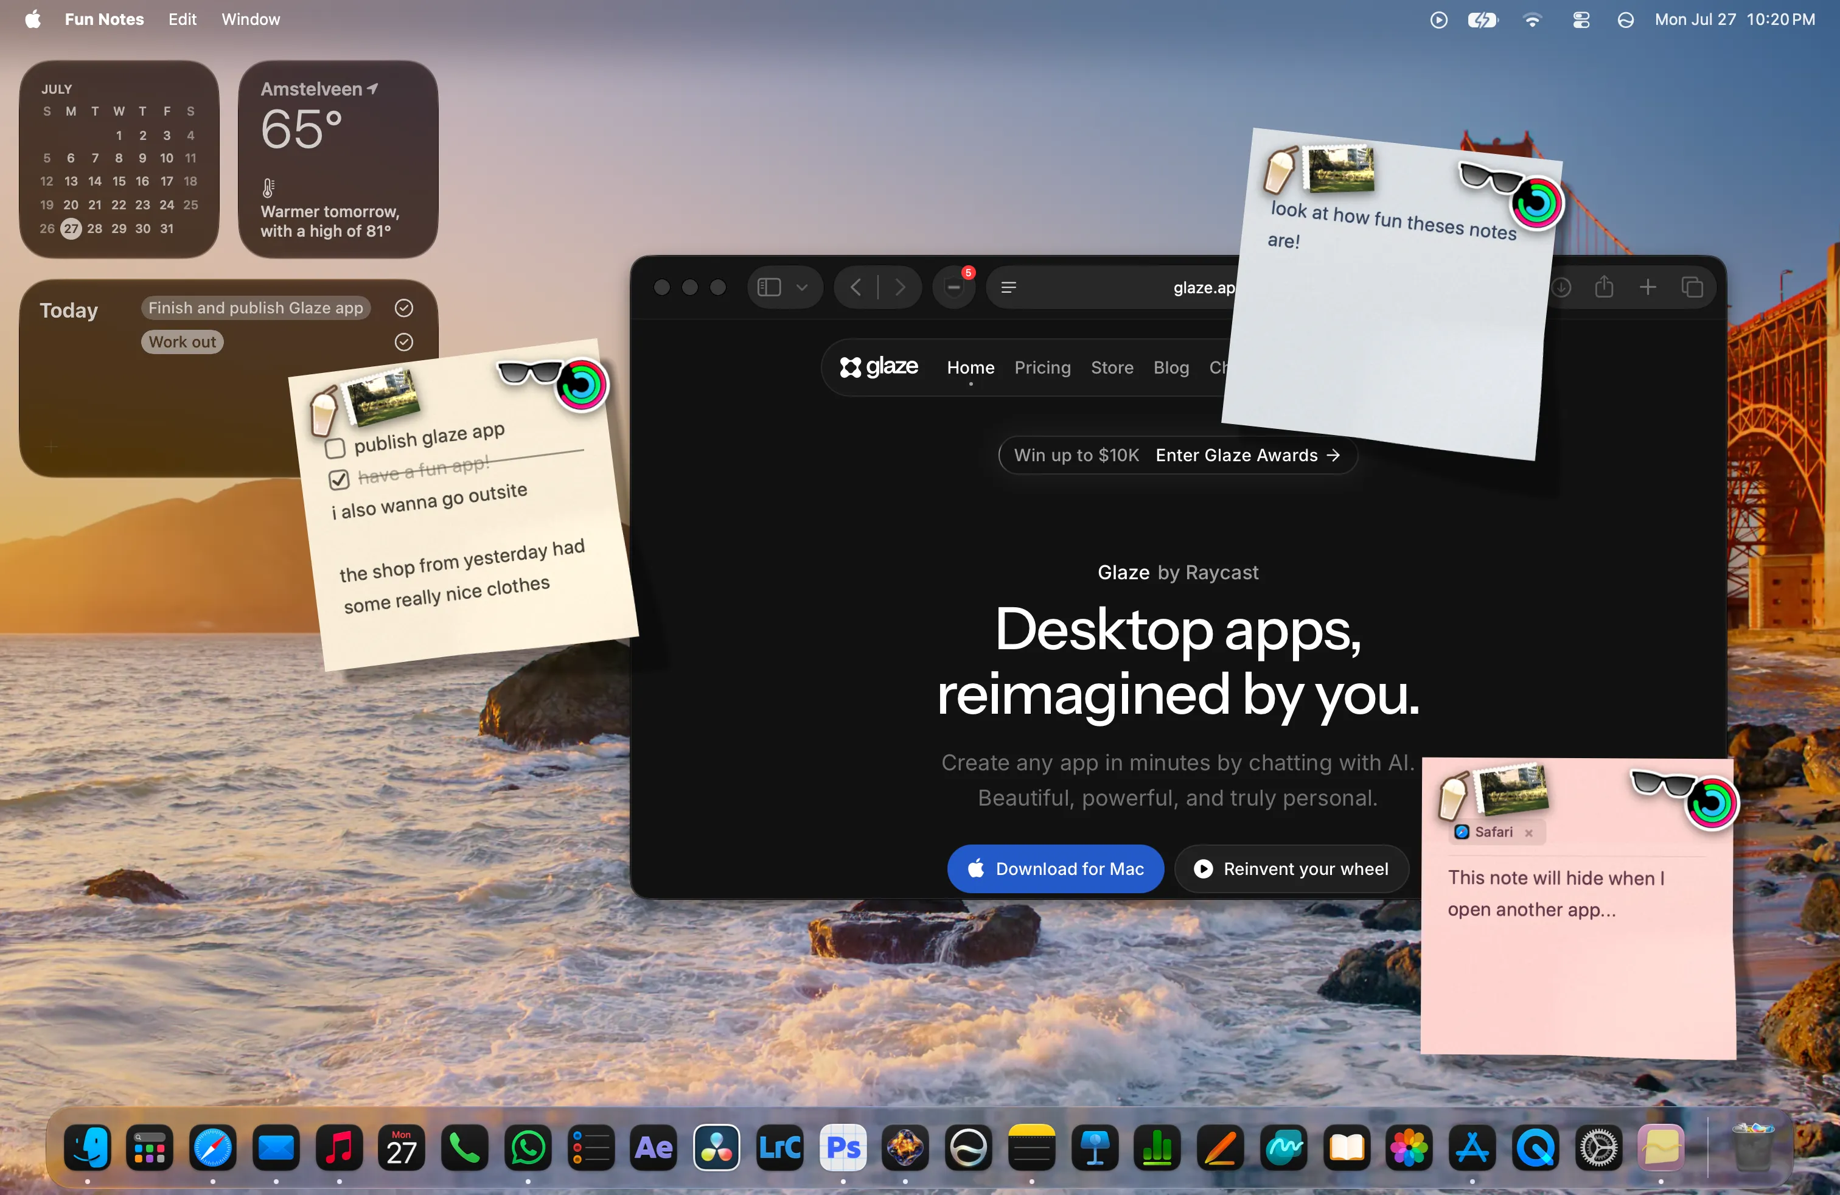This screenshot has width=1840, height=1195.
Task: Open Mail from the Dock
Action: click(276, 1147)
